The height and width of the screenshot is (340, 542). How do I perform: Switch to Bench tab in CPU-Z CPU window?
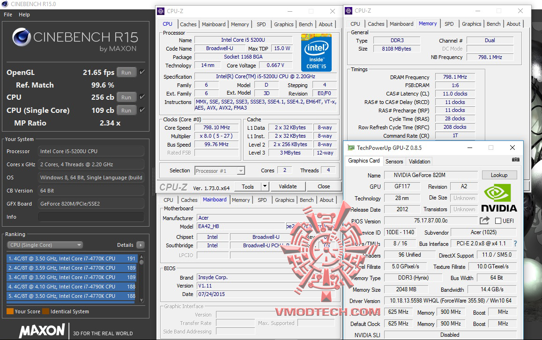pyautogui.click(x=305, y=24)
